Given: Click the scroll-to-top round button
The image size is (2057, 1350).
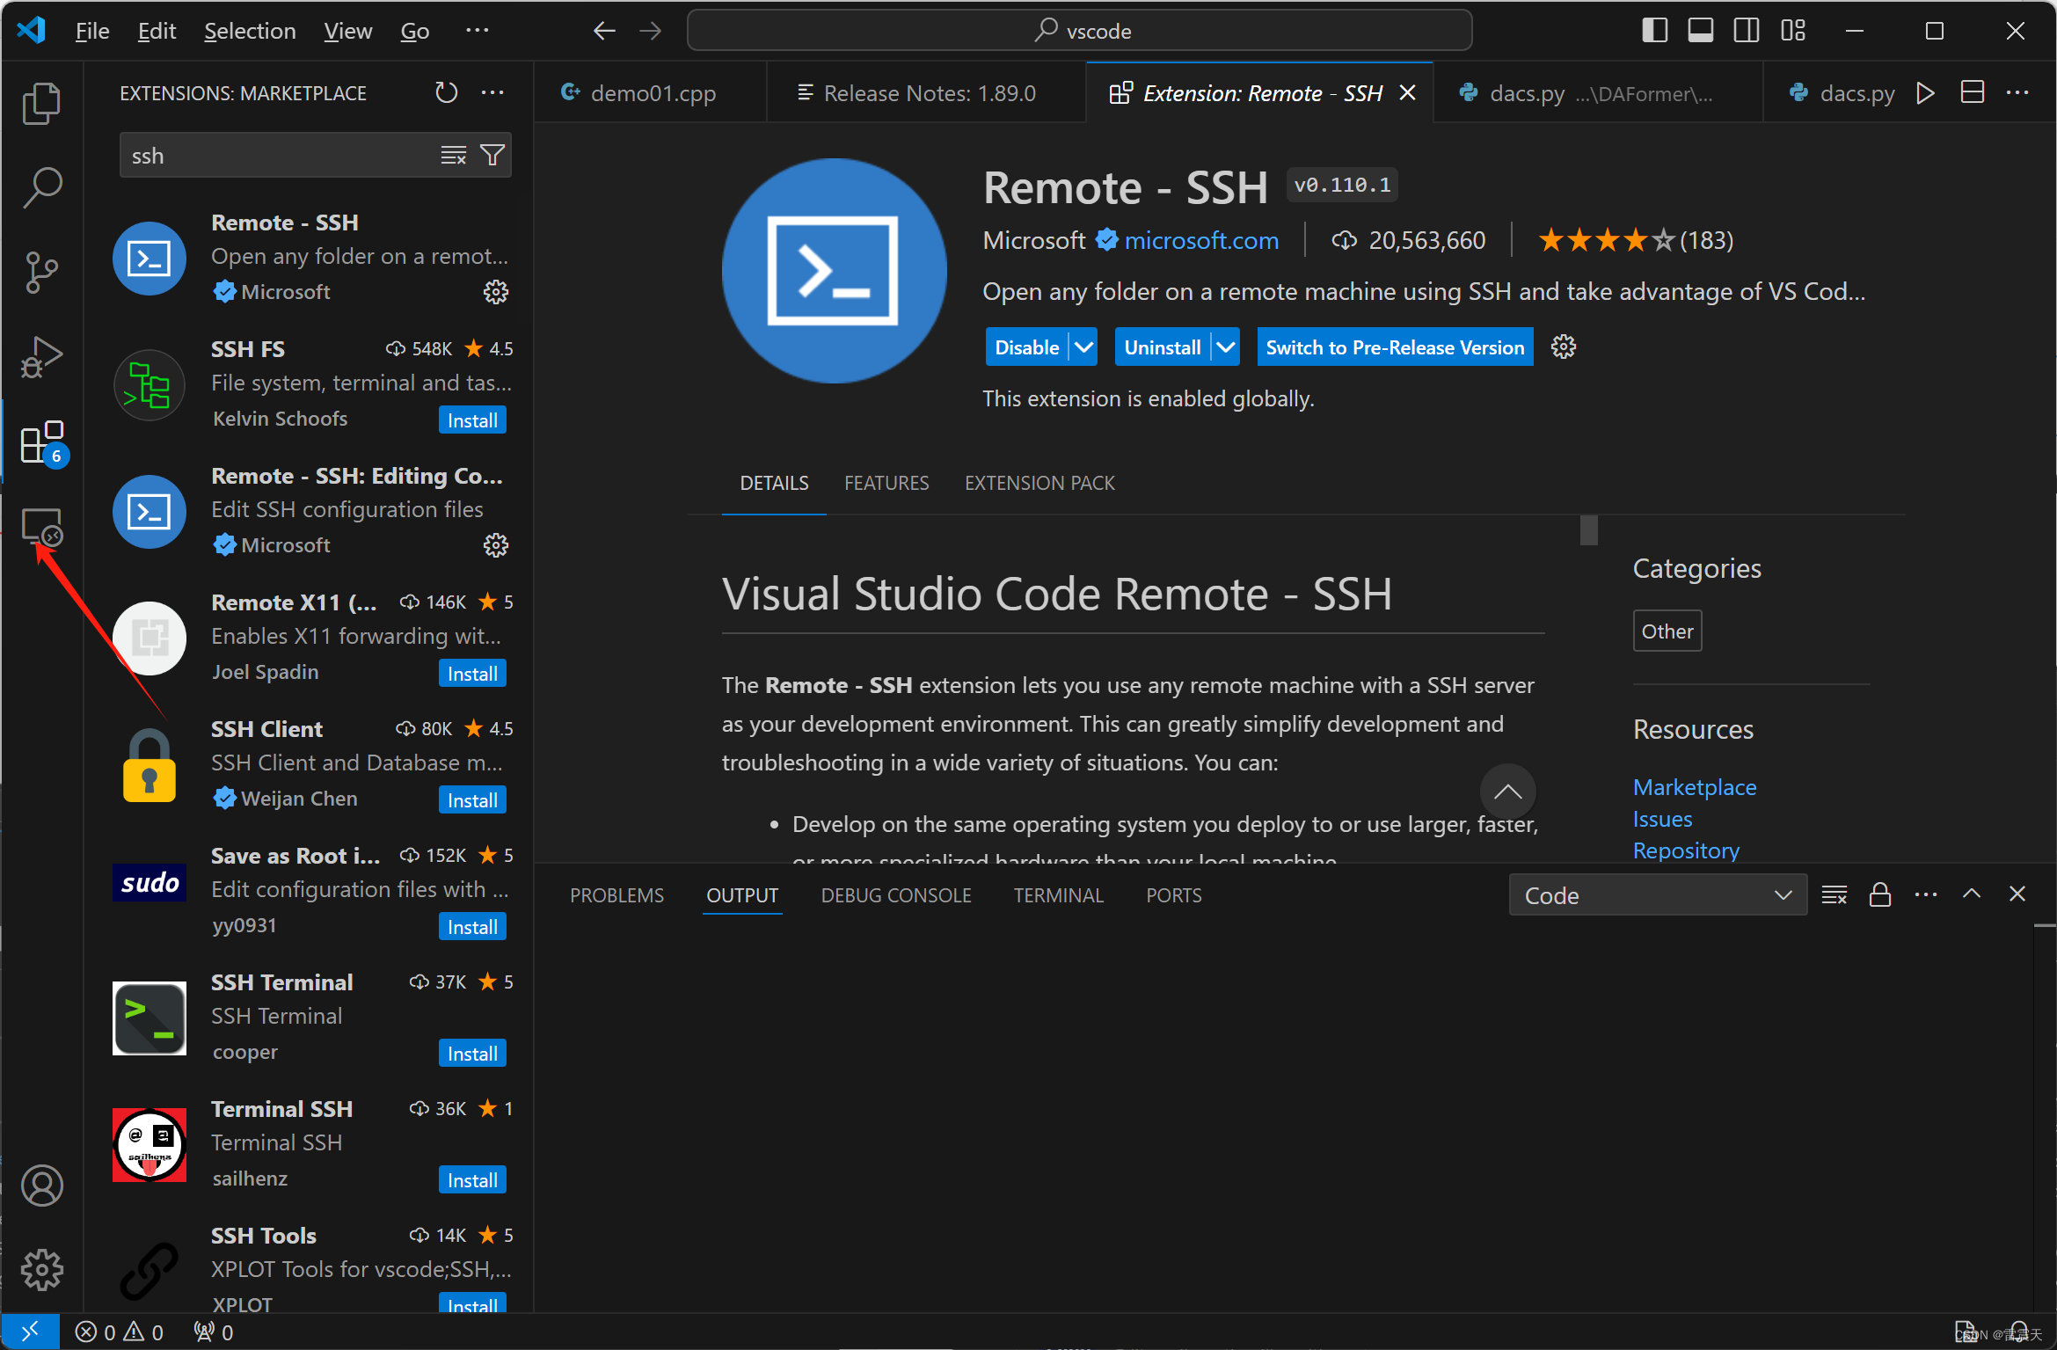Looking at the screenshot, I should [x=1507, y=791].
